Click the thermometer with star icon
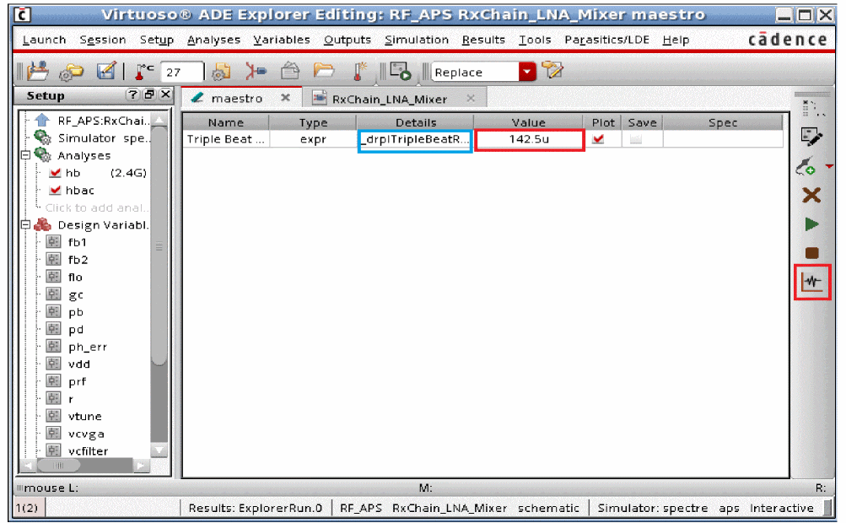 point(359,71)
